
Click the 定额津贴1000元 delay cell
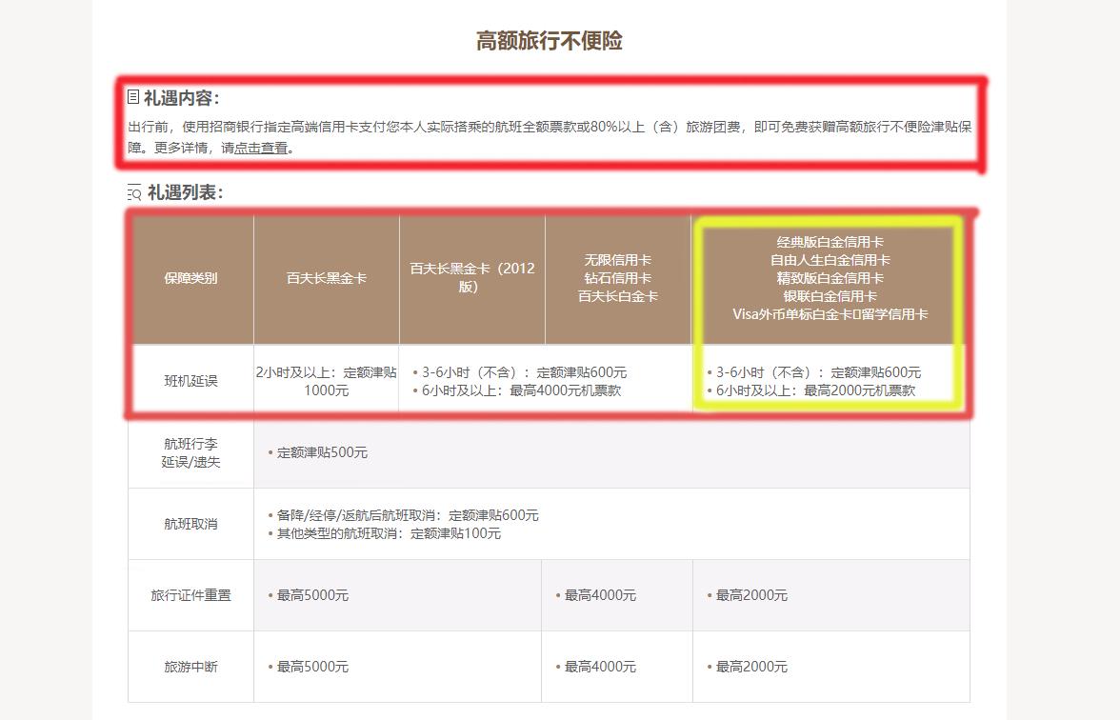[x=327, y=381]
